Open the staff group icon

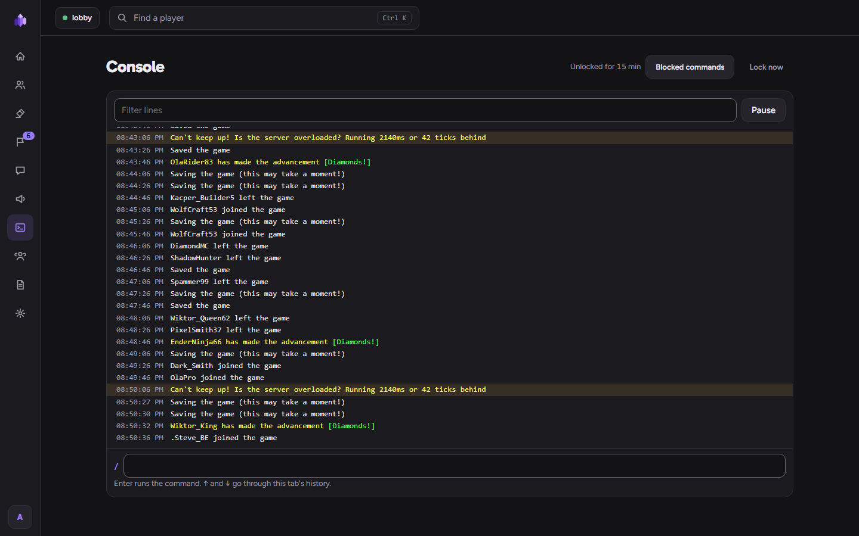click(x=20, y=256)
